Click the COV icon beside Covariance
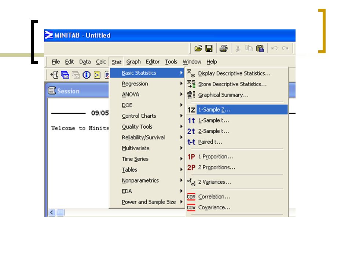This screenshot has width=352, height=264. [x=191, y=208]
